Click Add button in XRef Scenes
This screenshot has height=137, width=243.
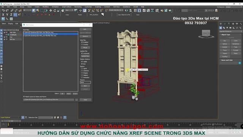click(85, 29)
